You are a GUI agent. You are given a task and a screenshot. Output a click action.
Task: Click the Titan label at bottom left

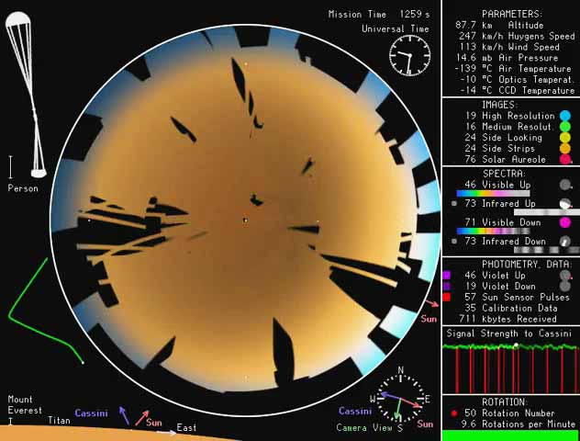tap(59, 421)
